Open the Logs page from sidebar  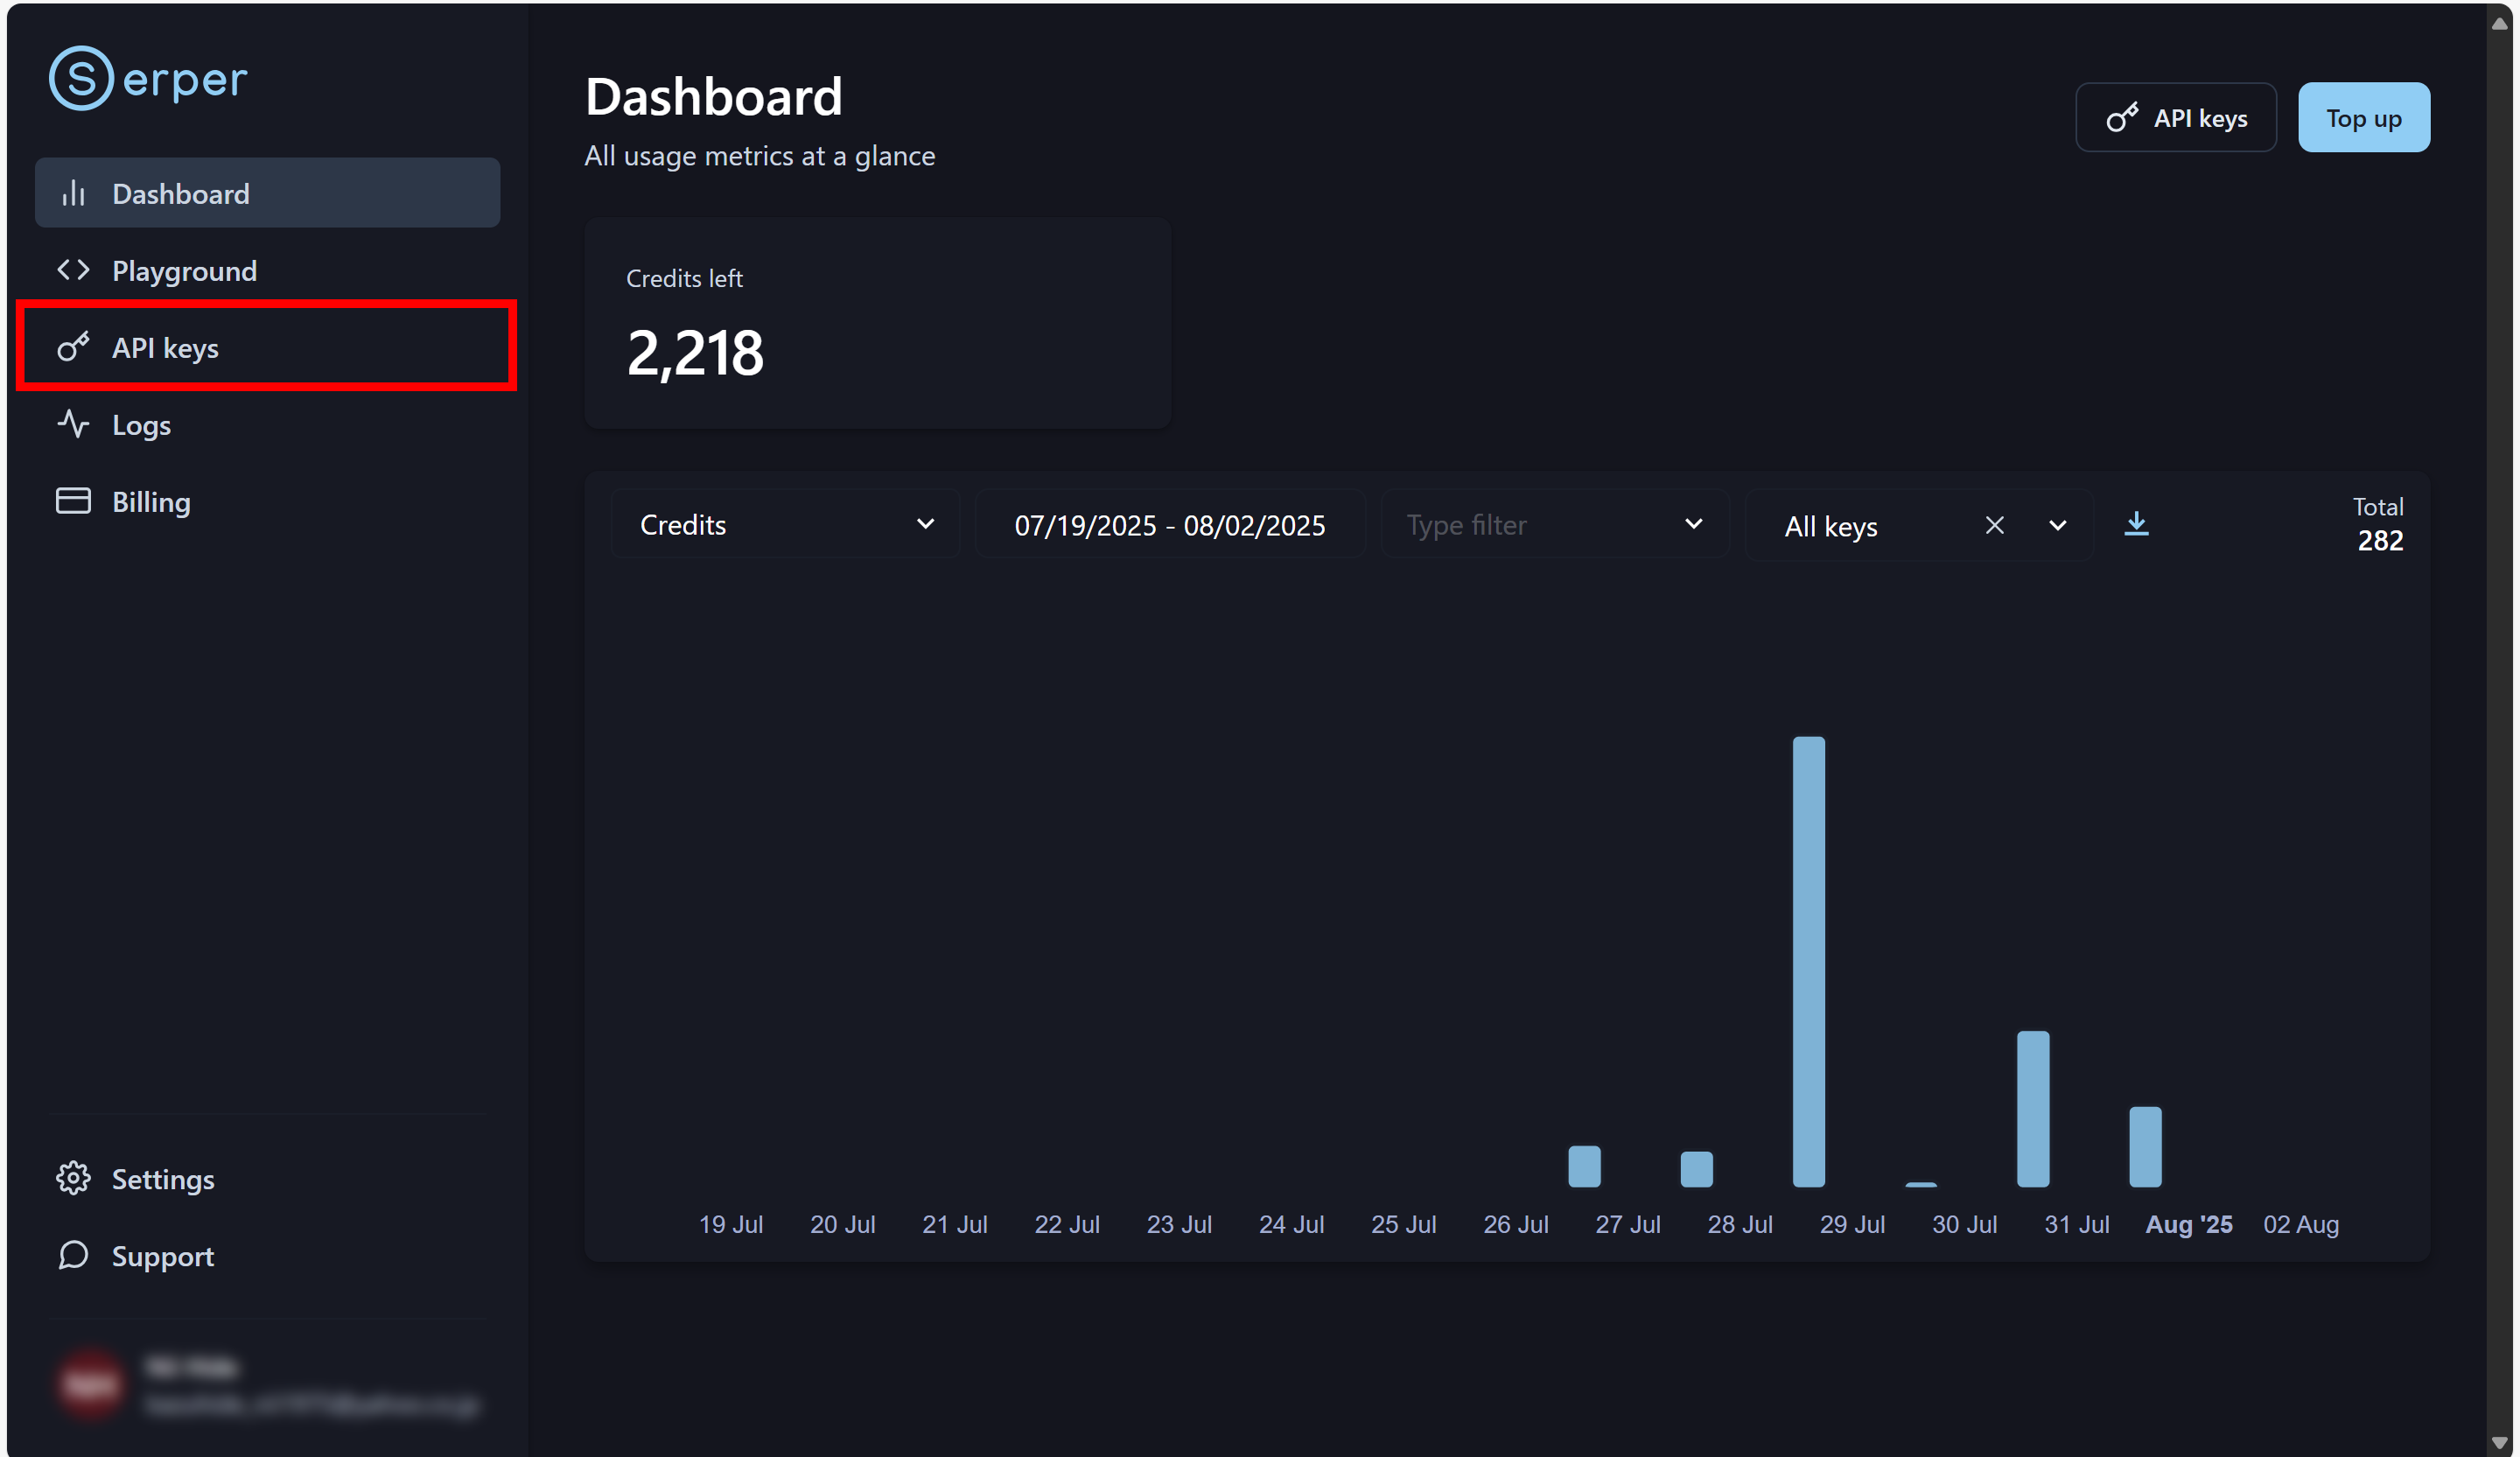141,425
